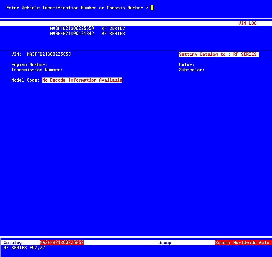272x257 pixels.
Task: Click 'No Decode Information Available' message
Action: pyautogui.click(x=82, y=80)
